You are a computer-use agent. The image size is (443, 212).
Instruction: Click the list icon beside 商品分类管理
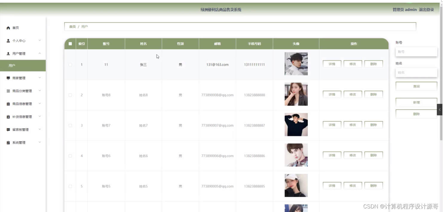click(8, 91)
